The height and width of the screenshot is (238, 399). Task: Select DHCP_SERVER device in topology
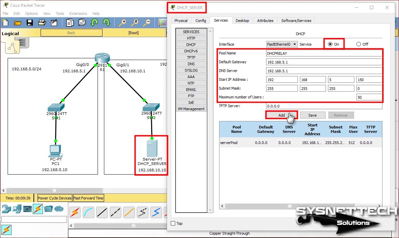[152, 149]
